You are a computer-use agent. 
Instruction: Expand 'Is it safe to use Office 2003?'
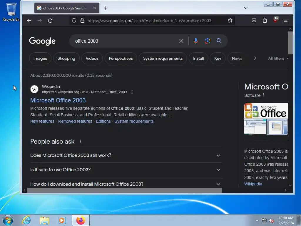(x=126, y=170)
